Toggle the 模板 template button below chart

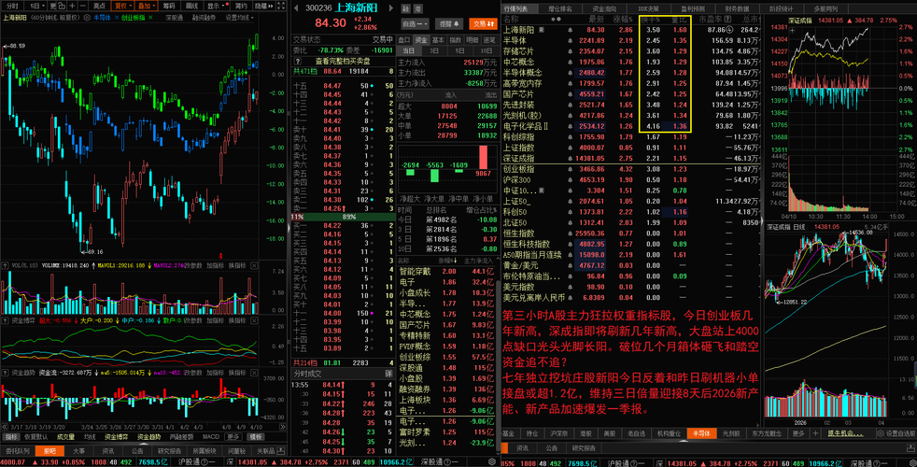click(x=256, y=436)
